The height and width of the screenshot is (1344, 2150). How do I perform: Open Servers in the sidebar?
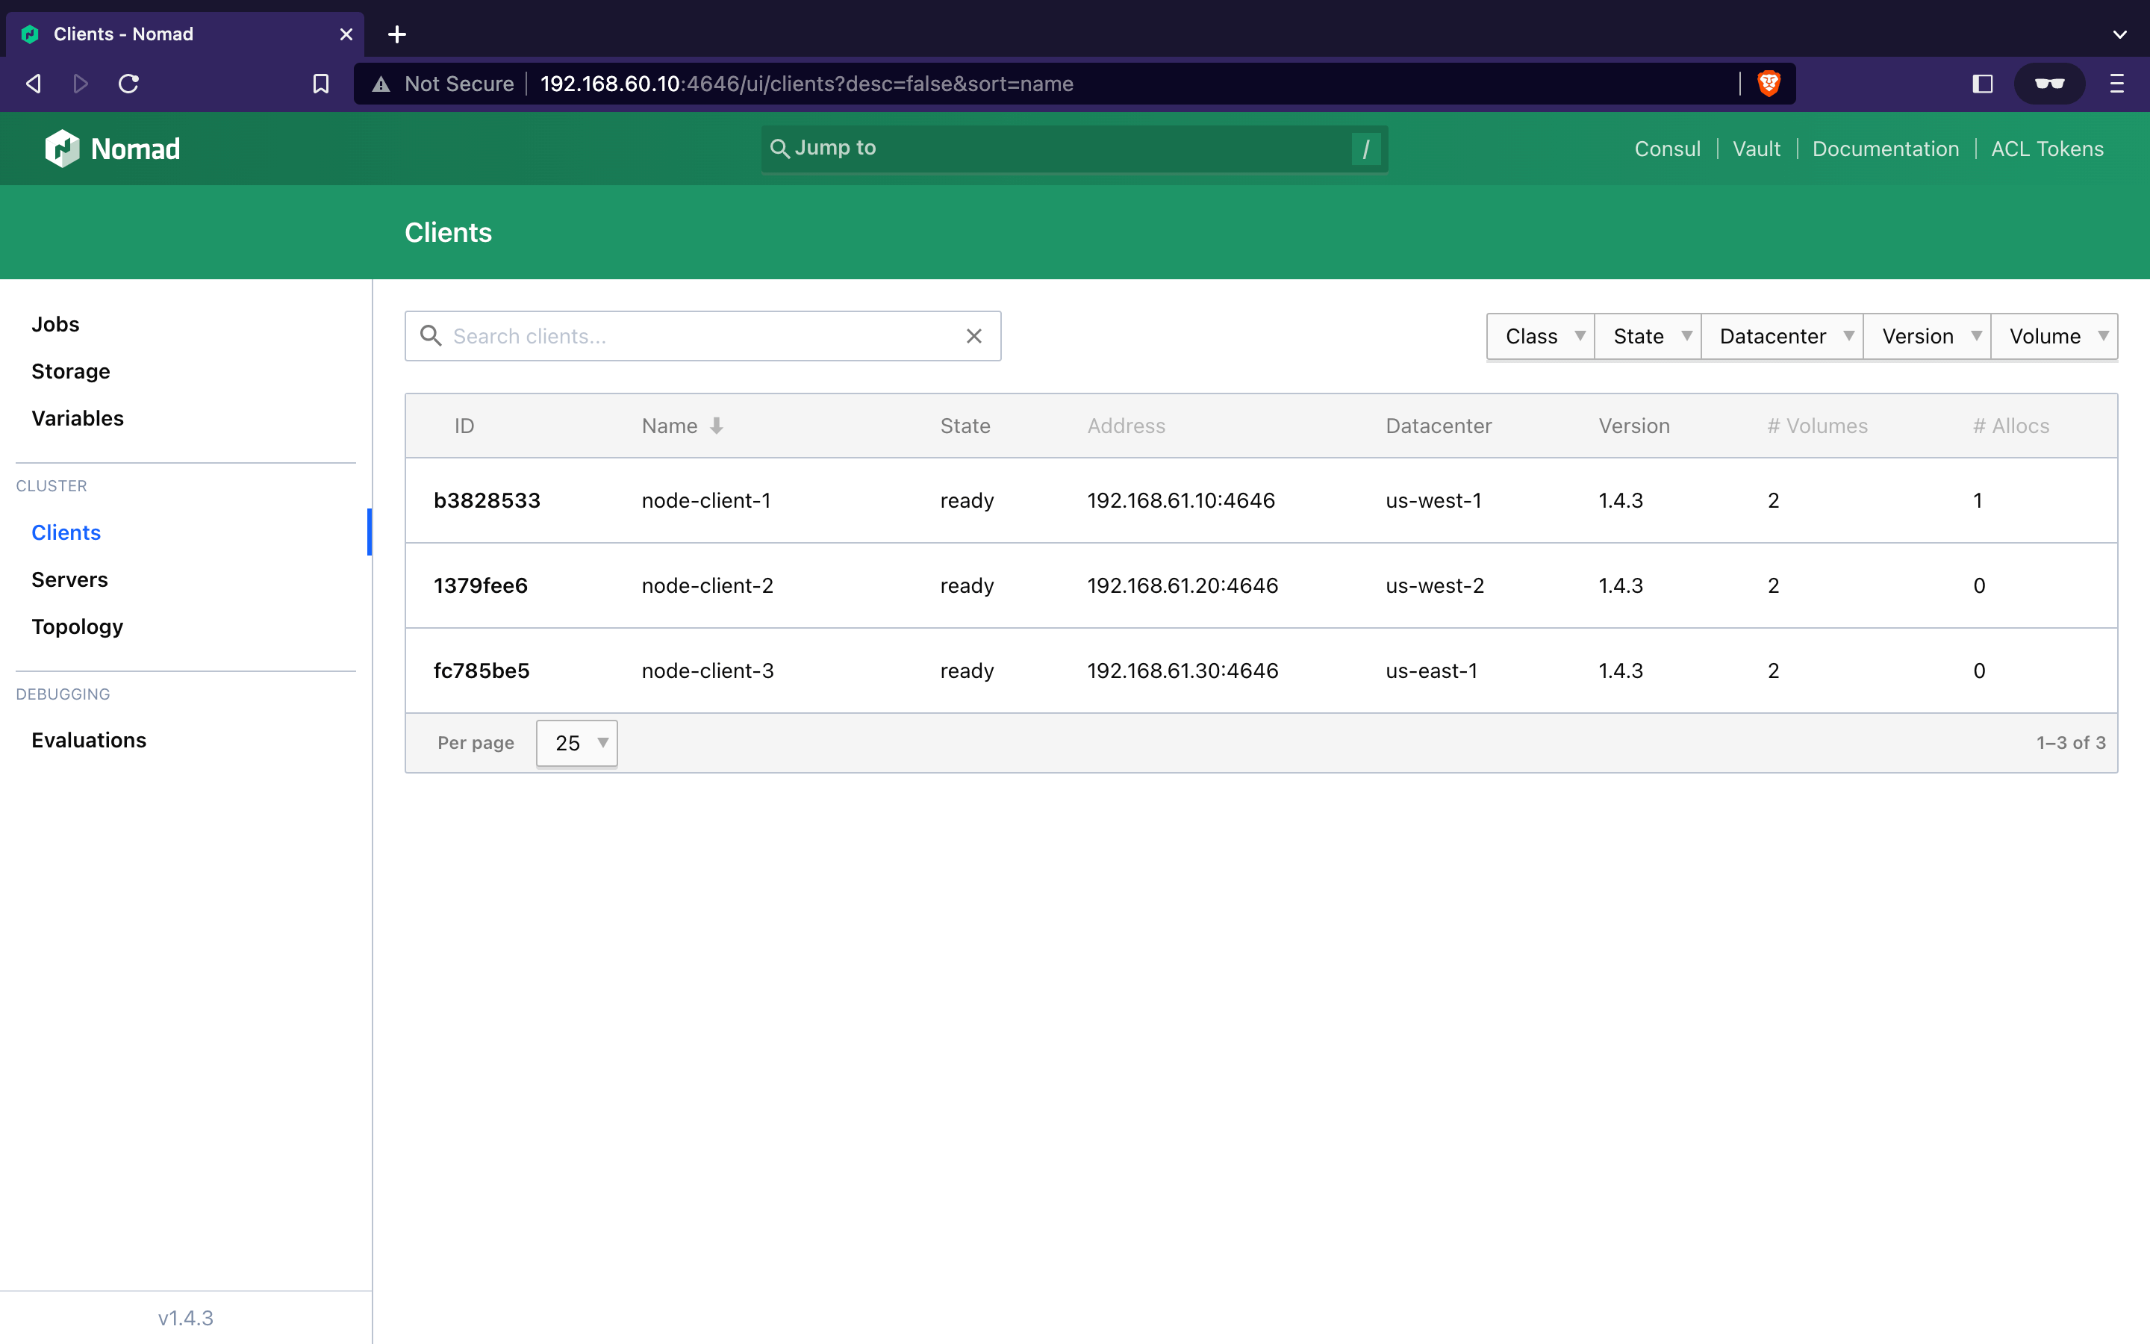69,579
